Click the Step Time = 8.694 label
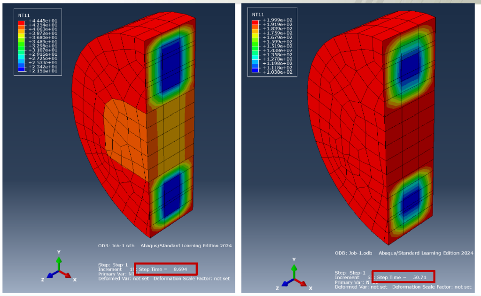The width and height of the screenshot is (481, 296). [x=163, y=269]
